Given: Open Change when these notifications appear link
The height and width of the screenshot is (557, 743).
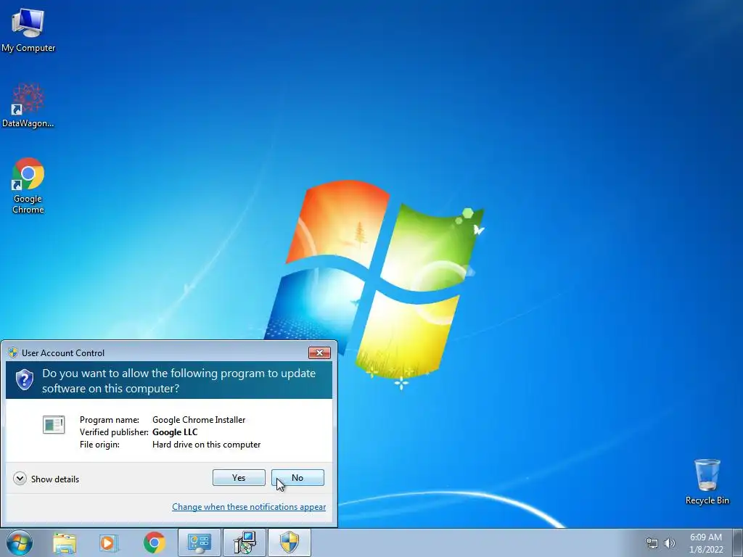Looking at the screenshot, I should pos(249,507).
